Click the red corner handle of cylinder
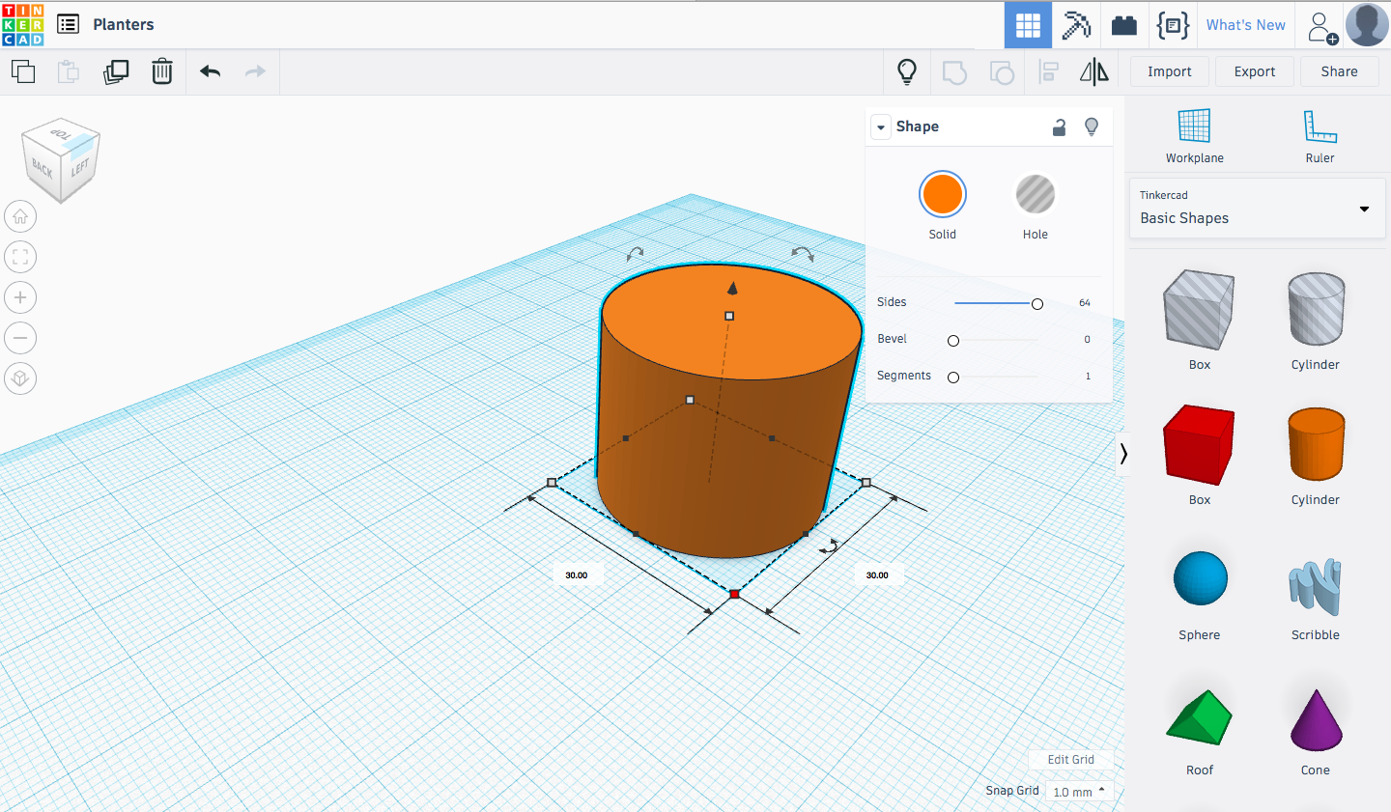Image resolution: width=1391 pixels, height=812 pixels. coord(734,594)
